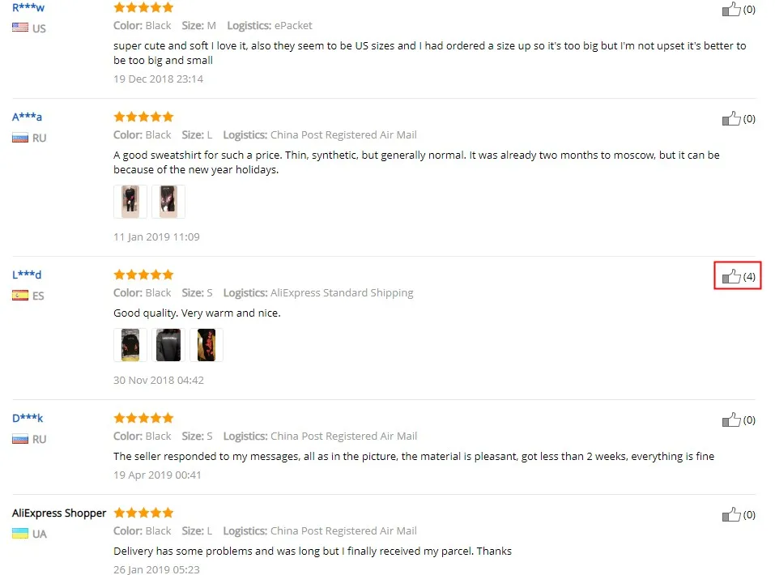775x575 pixels.
Task: Click thumbs-up on A***a's review
Action: coord(731,118)
